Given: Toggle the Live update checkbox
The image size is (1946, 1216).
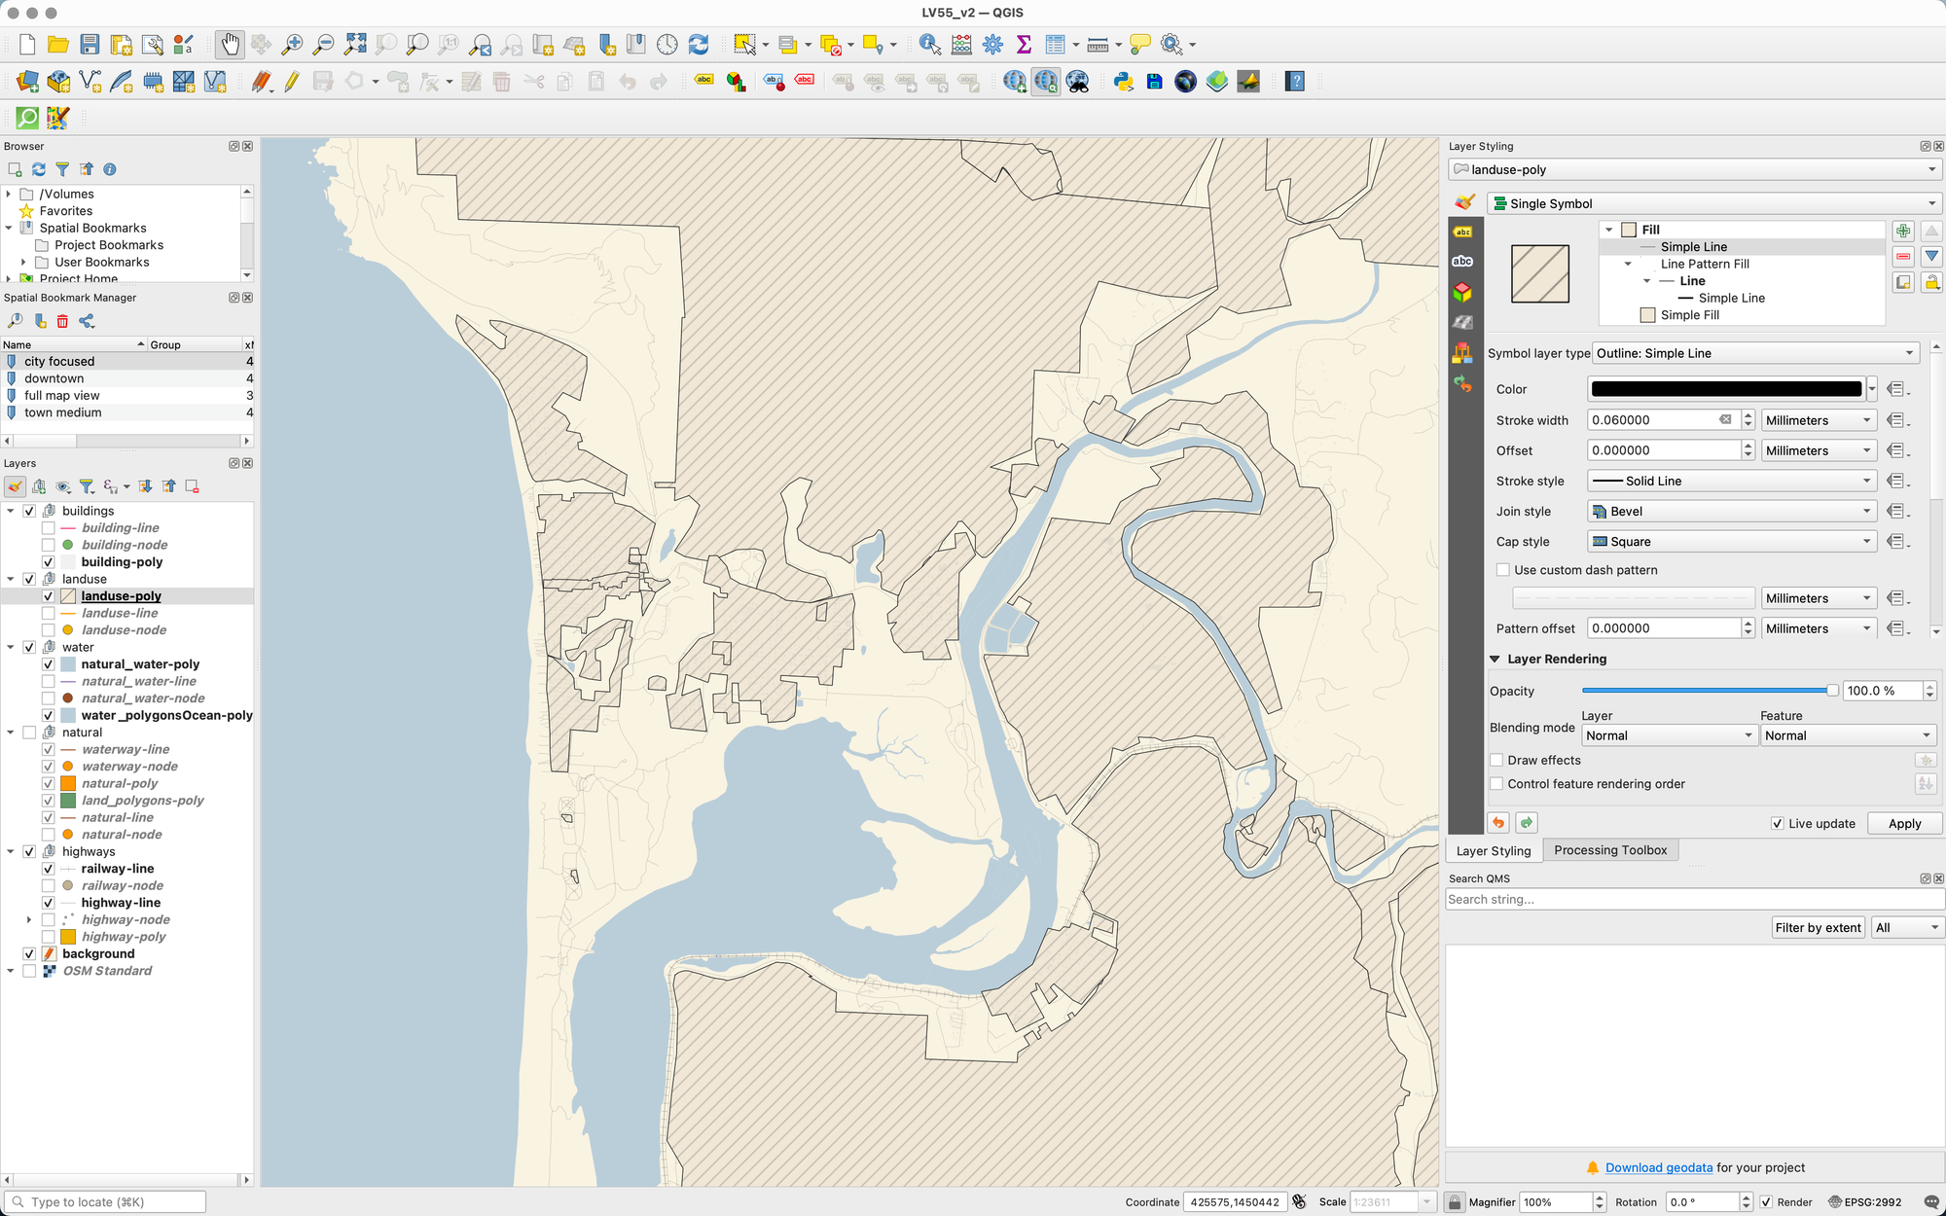Looking at the screenshot, I should 1778,823.
